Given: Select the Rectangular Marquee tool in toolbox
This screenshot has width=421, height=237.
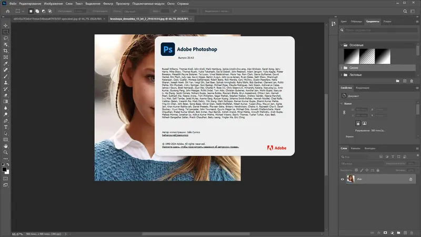Looking at the screenshot, I should point(6,32).
